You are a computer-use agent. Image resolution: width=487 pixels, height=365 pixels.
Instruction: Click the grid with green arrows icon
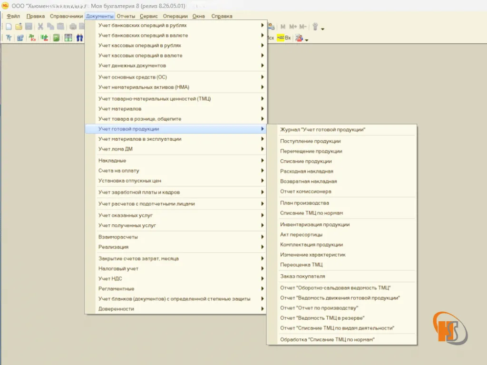click(x=68, y=38)
